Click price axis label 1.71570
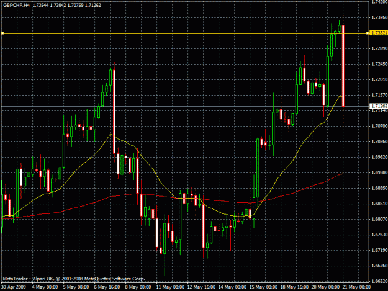Screen dimensions: 388x291 coord(379,95)
